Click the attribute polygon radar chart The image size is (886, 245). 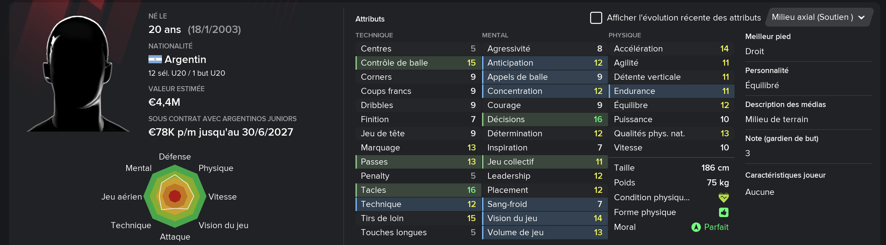pos(175,197)
